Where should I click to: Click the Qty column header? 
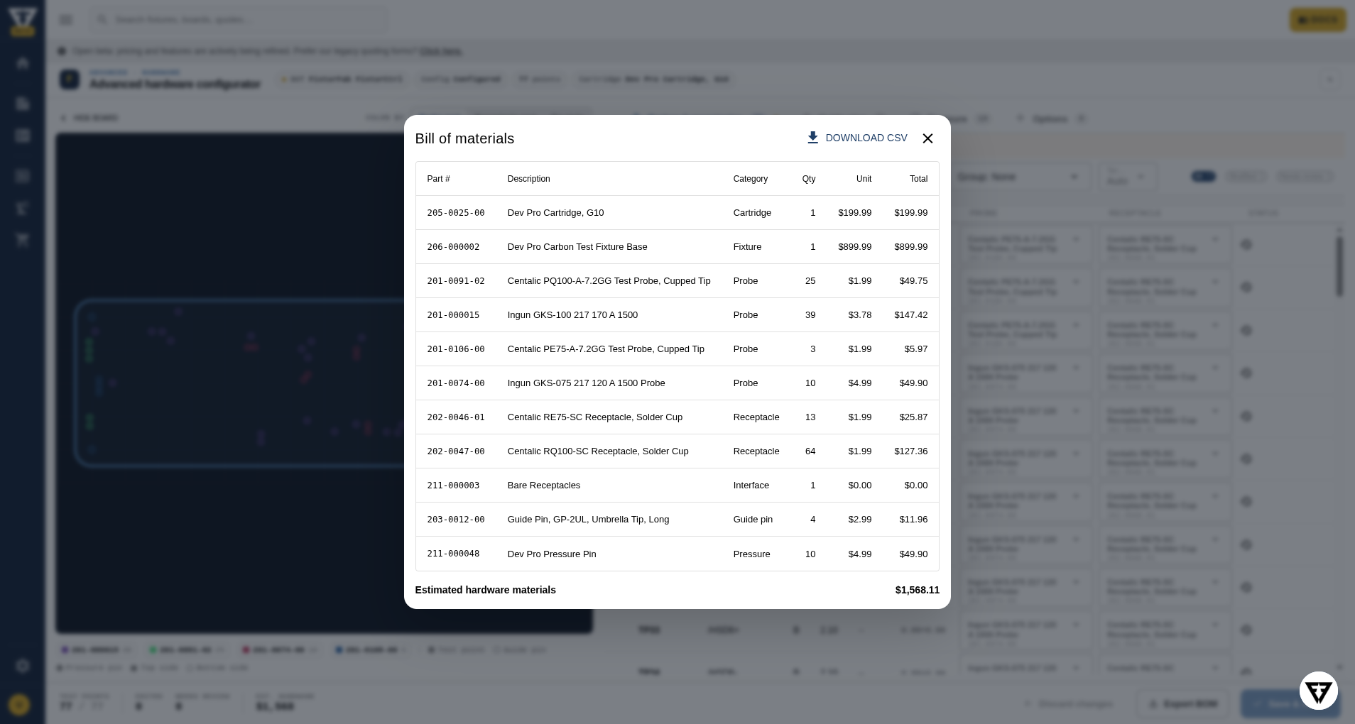pyautogui.click(x=809, y=179)
